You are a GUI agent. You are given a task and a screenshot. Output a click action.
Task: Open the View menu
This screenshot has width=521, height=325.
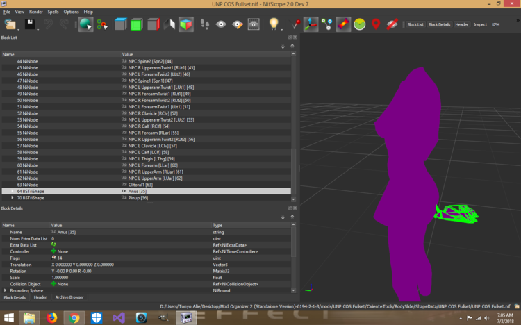pyautogui.click(x=19, y=12)
